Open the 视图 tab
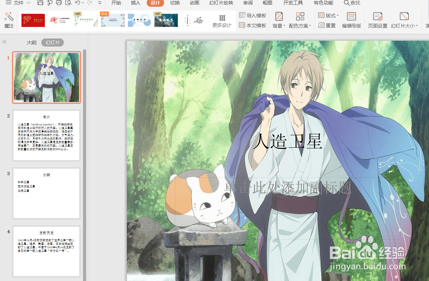 [268, 3]
